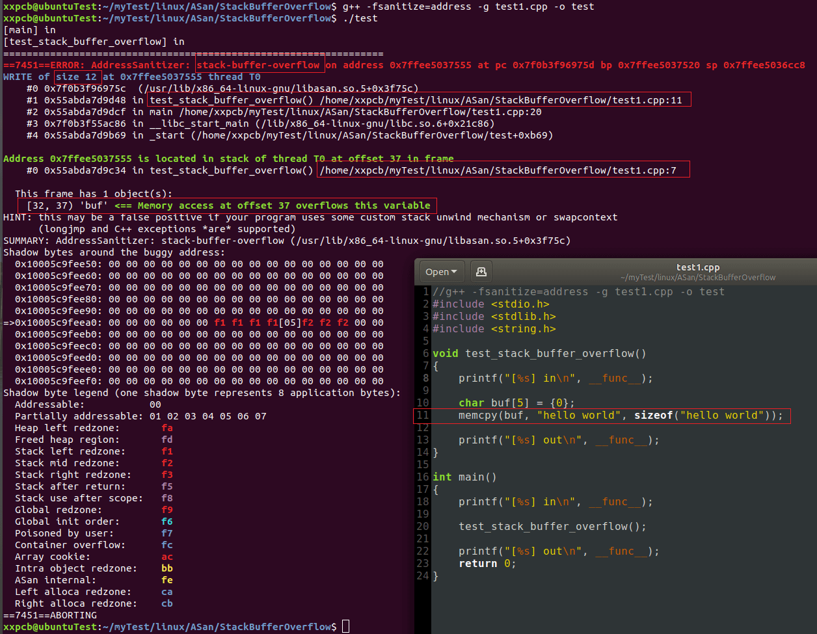Click the "Stack mid redzone: f2" legend entry

click(94, 463)
